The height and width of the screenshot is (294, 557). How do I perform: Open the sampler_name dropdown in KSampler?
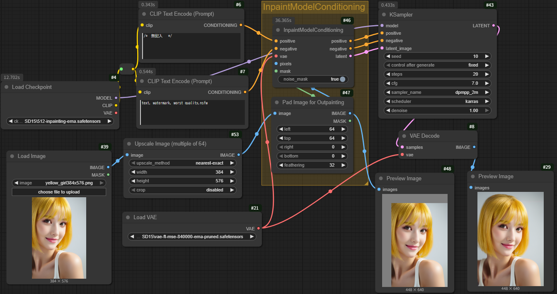pos(437,92)
